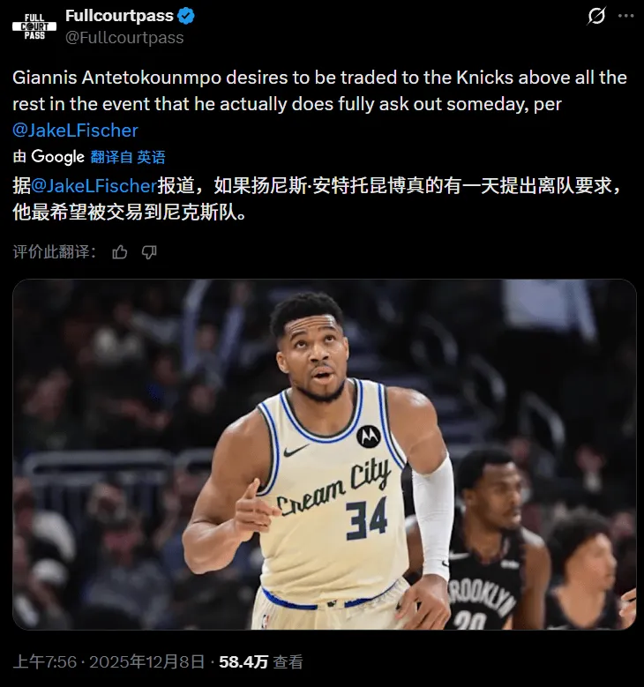
Task: Like the translation with thumbs-up icon
Action: [120, 252]
